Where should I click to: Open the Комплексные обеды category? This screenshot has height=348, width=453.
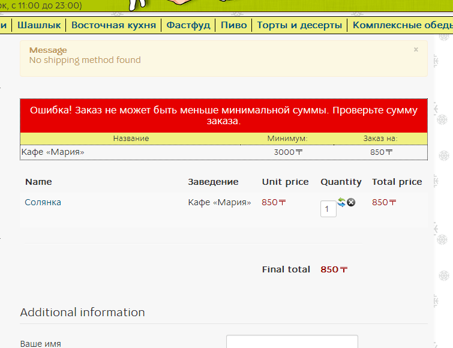pyautogui.click(x=403, y=25)
